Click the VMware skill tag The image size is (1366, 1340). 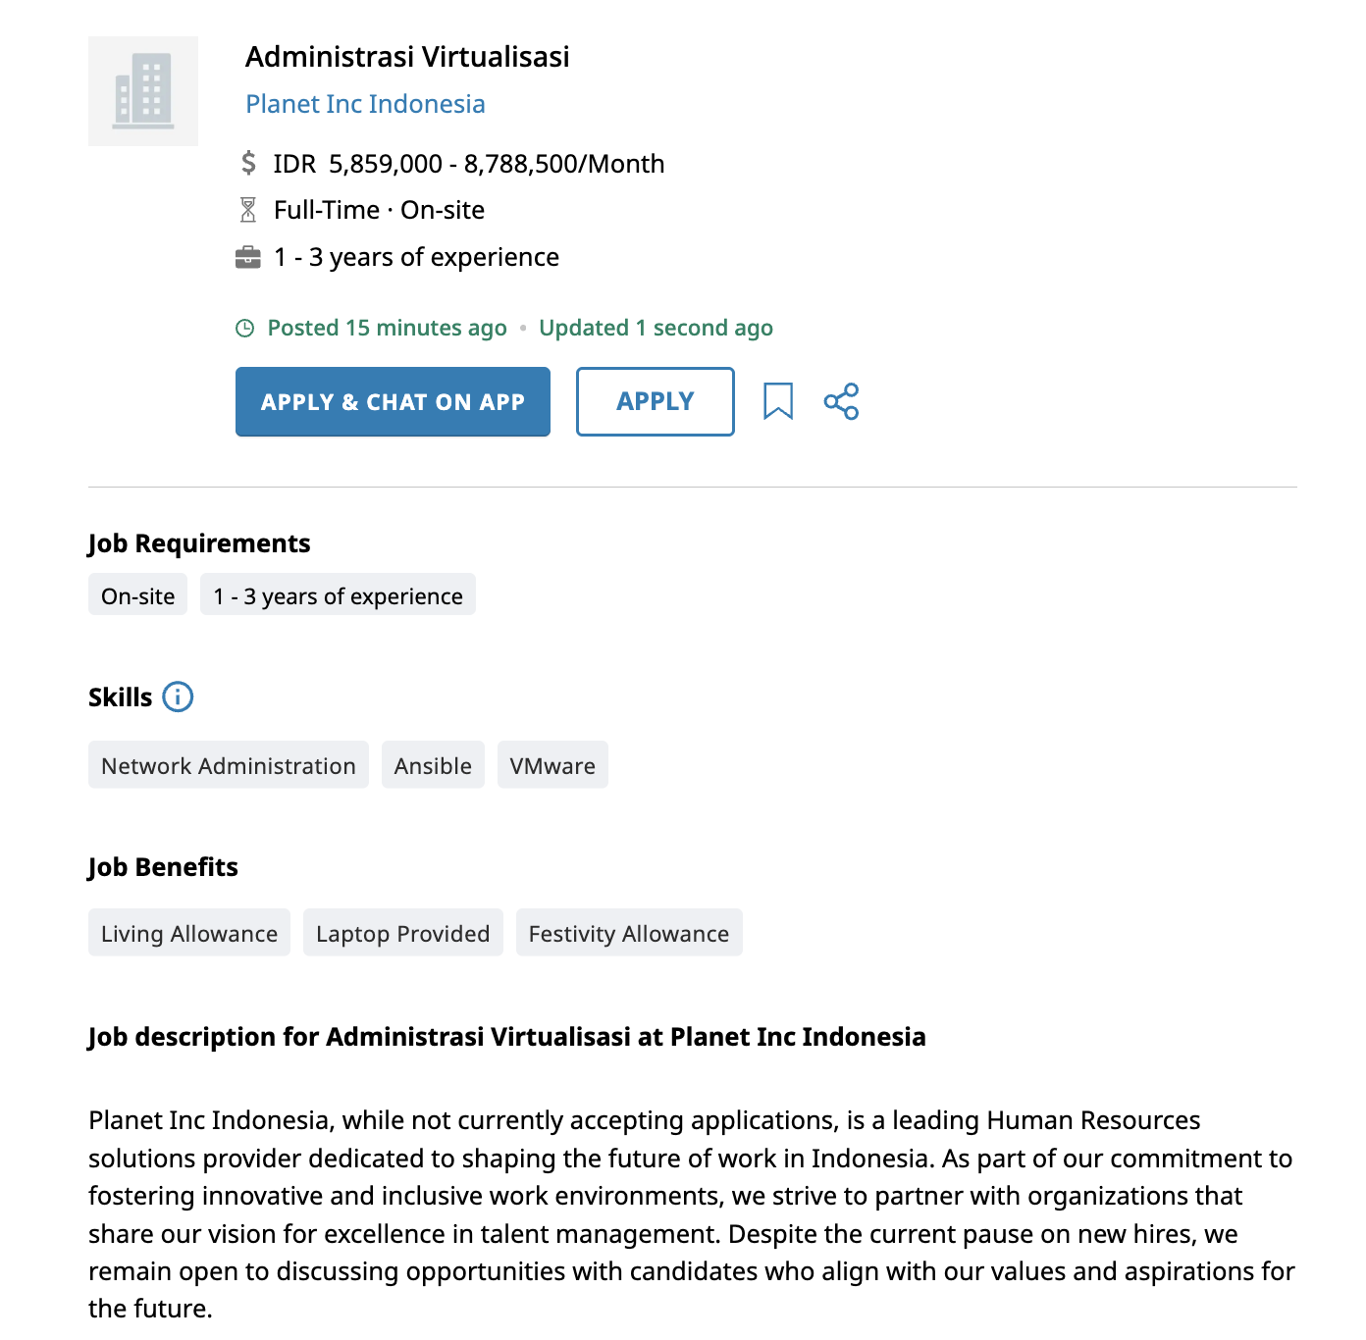(552, 765)
